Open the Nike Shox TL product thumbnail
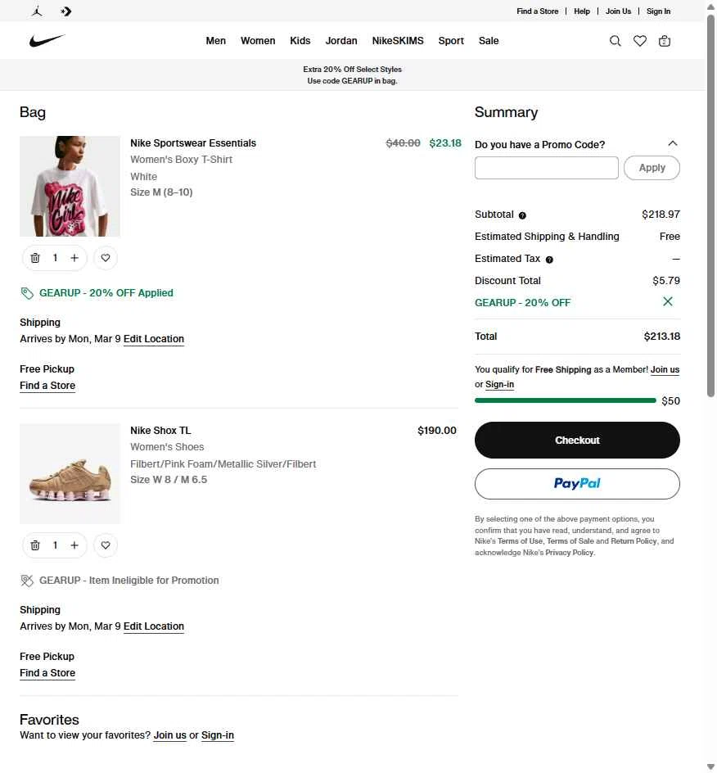 pos(70,473)
